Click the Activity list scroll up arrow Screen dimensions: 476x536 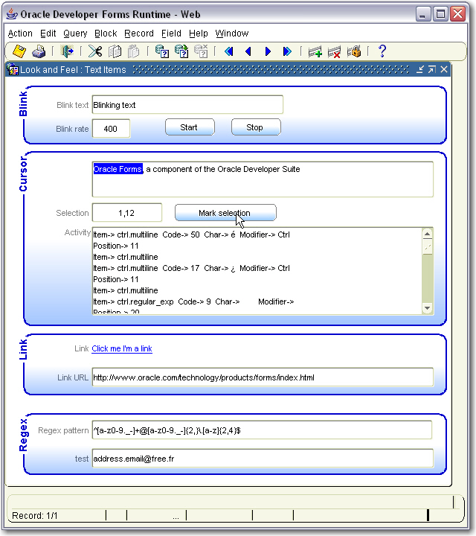tap(428, 234)
